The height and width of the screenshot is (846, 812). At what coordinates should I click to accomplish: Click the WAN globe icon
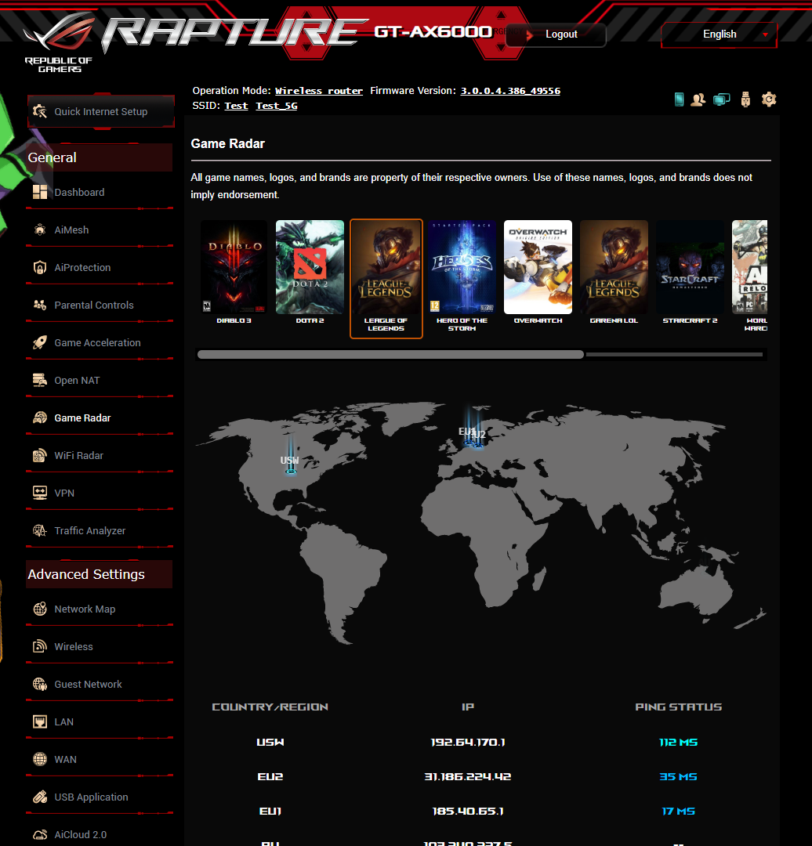(40, 759)
